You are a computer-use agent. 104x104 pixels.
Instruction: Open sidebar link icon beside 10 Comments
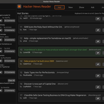pyautogui.click(x=1, y=61)
